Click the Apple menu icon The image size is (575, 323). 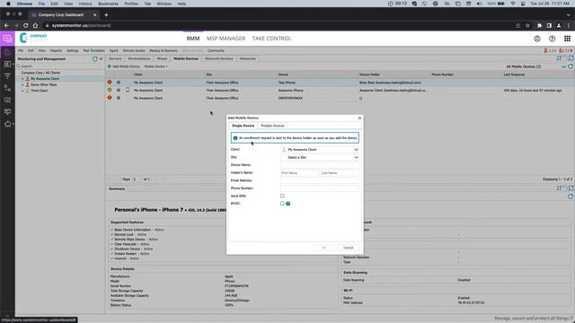(8, 4)
